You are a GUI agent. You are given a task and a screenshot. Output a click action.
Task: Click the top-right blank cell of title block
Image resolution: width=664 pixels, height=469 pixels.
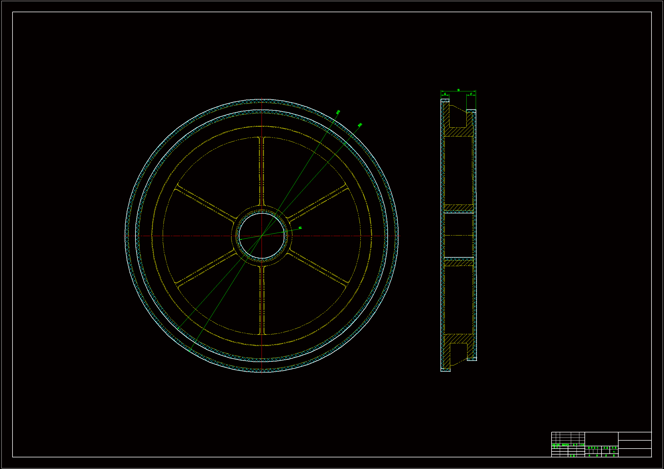tap(635, 436)
